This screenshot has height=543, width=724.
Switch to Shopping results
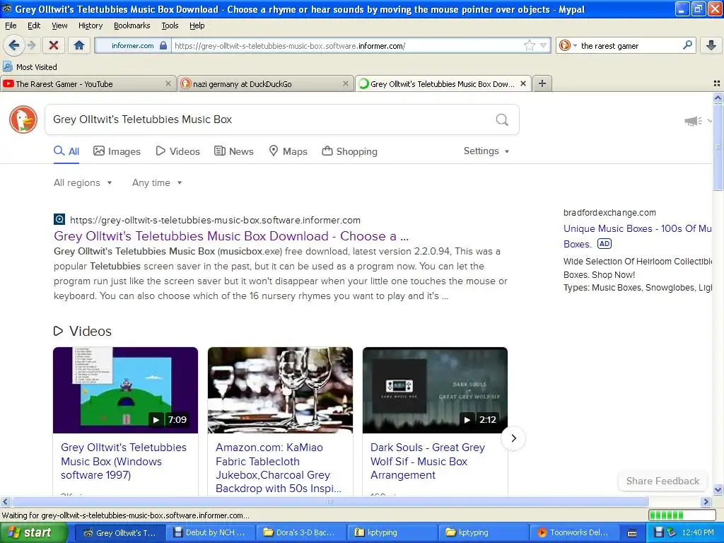[349, 151]
